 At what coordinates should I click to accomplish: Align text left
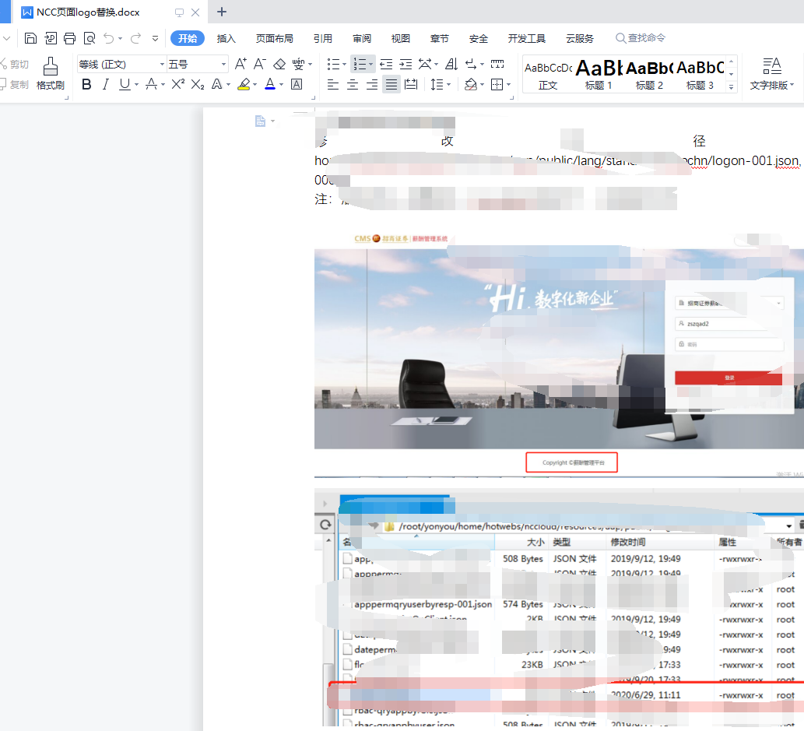333,84
